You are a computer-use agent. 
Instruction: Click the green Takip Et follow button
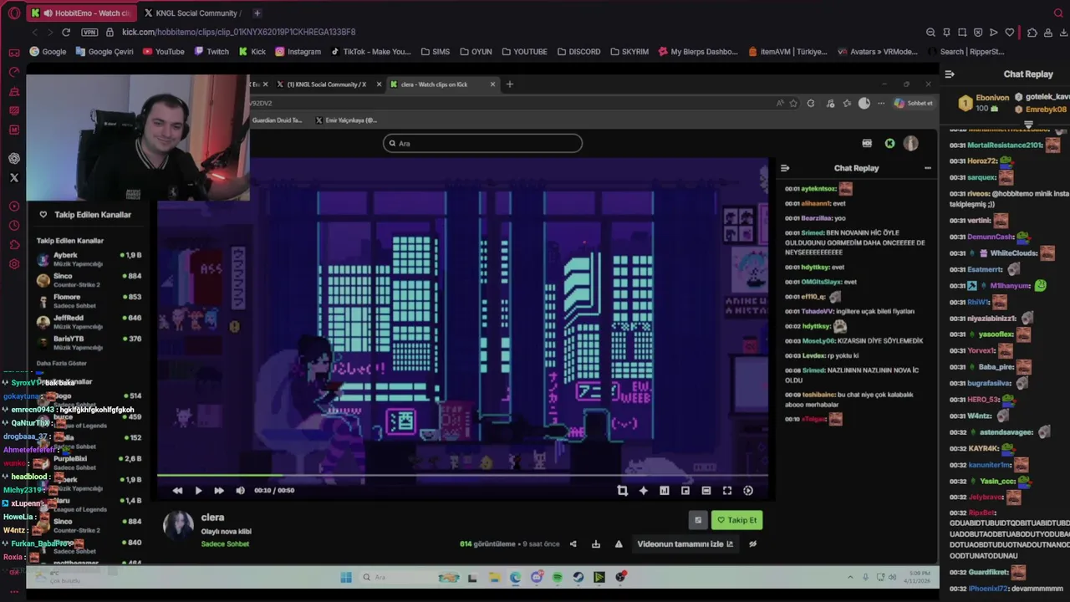pyautogui.click(x=736, y=520)
